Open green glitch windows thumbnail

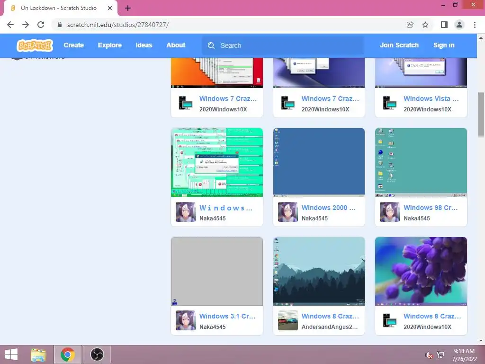point(217,163)
